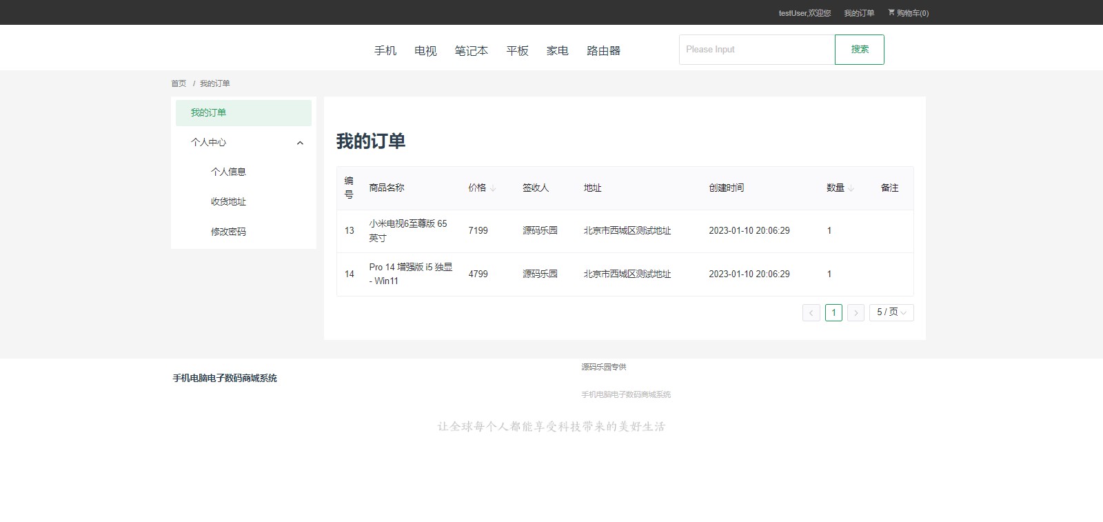The image size is (1103, 522).
Task: Open the shopping cart 购物车(0)
Action: (x=908, y=13)
